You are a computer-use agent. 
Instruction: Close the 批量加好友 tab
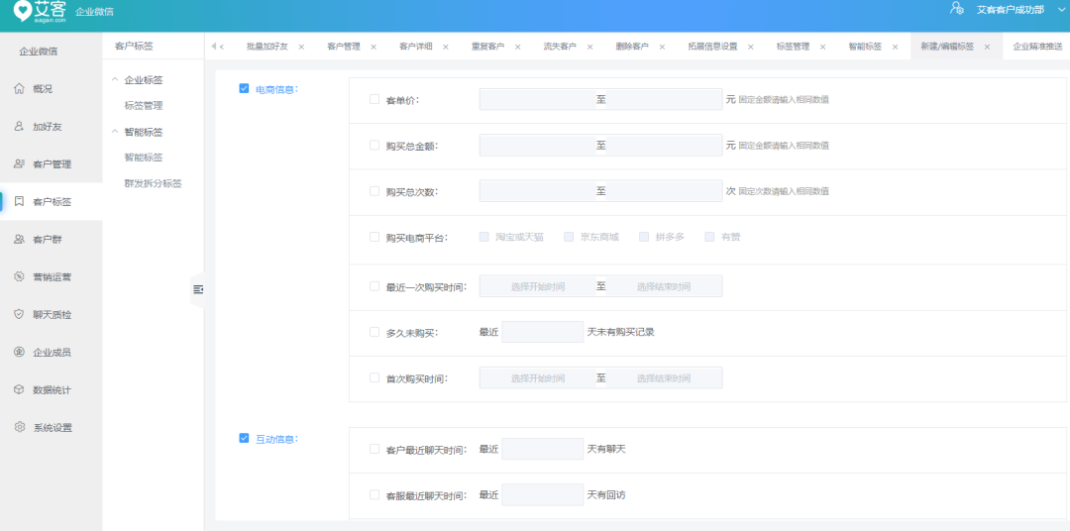(x=301, y=48)
